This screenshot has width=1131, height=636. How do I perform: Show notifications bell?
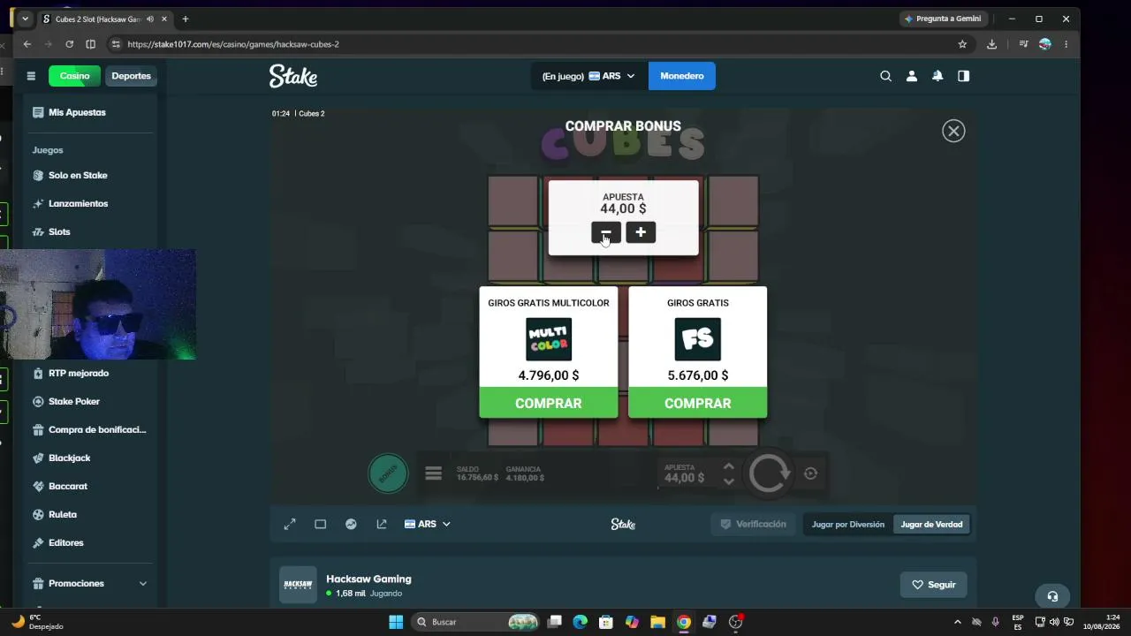click(937, 76)
